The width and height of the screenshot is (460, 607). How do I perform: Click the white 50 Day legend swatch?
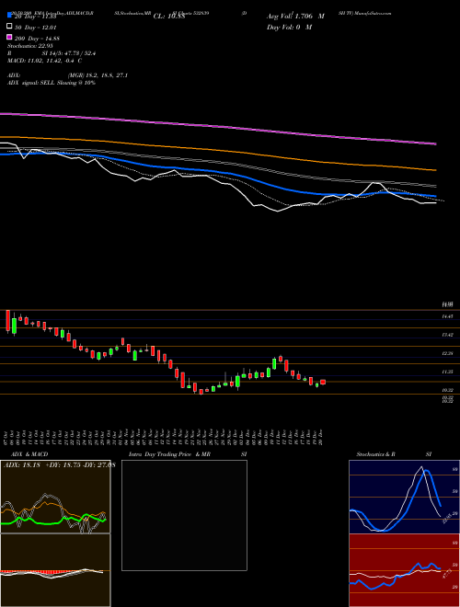(9, 26)
